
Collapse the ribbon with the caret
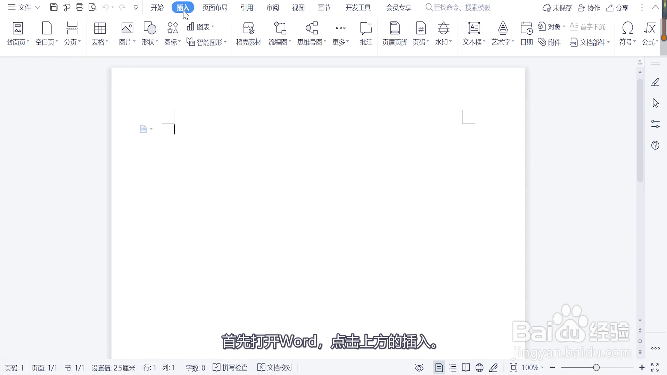[x=656, y=7]
